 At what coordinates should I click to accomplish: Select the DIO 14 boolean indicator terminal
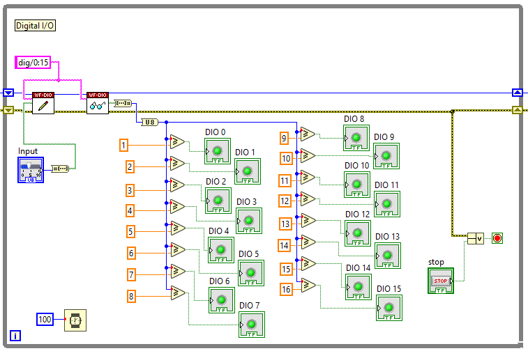click(x=359, y=287)
